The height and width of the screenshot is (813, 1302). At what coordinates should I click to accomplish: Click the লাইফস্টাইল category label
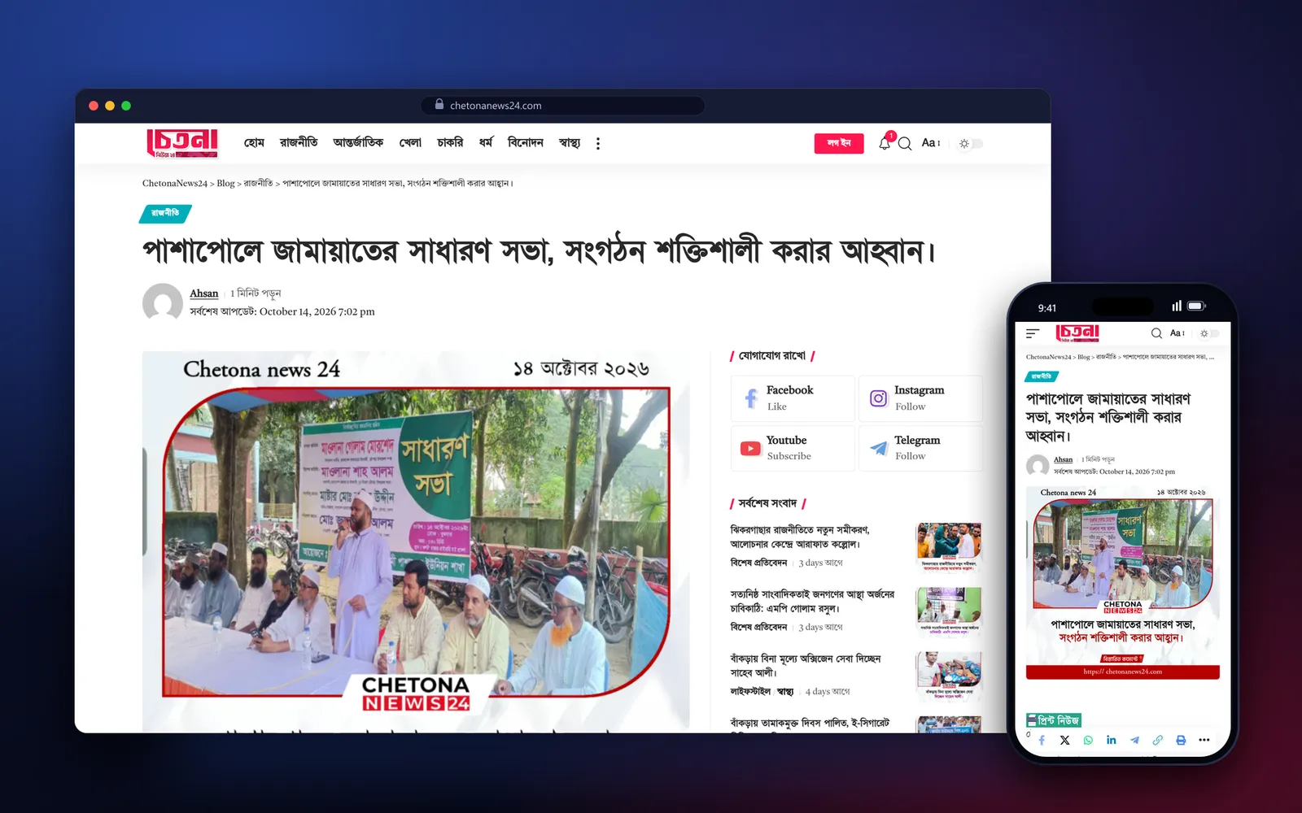(750, 692)
